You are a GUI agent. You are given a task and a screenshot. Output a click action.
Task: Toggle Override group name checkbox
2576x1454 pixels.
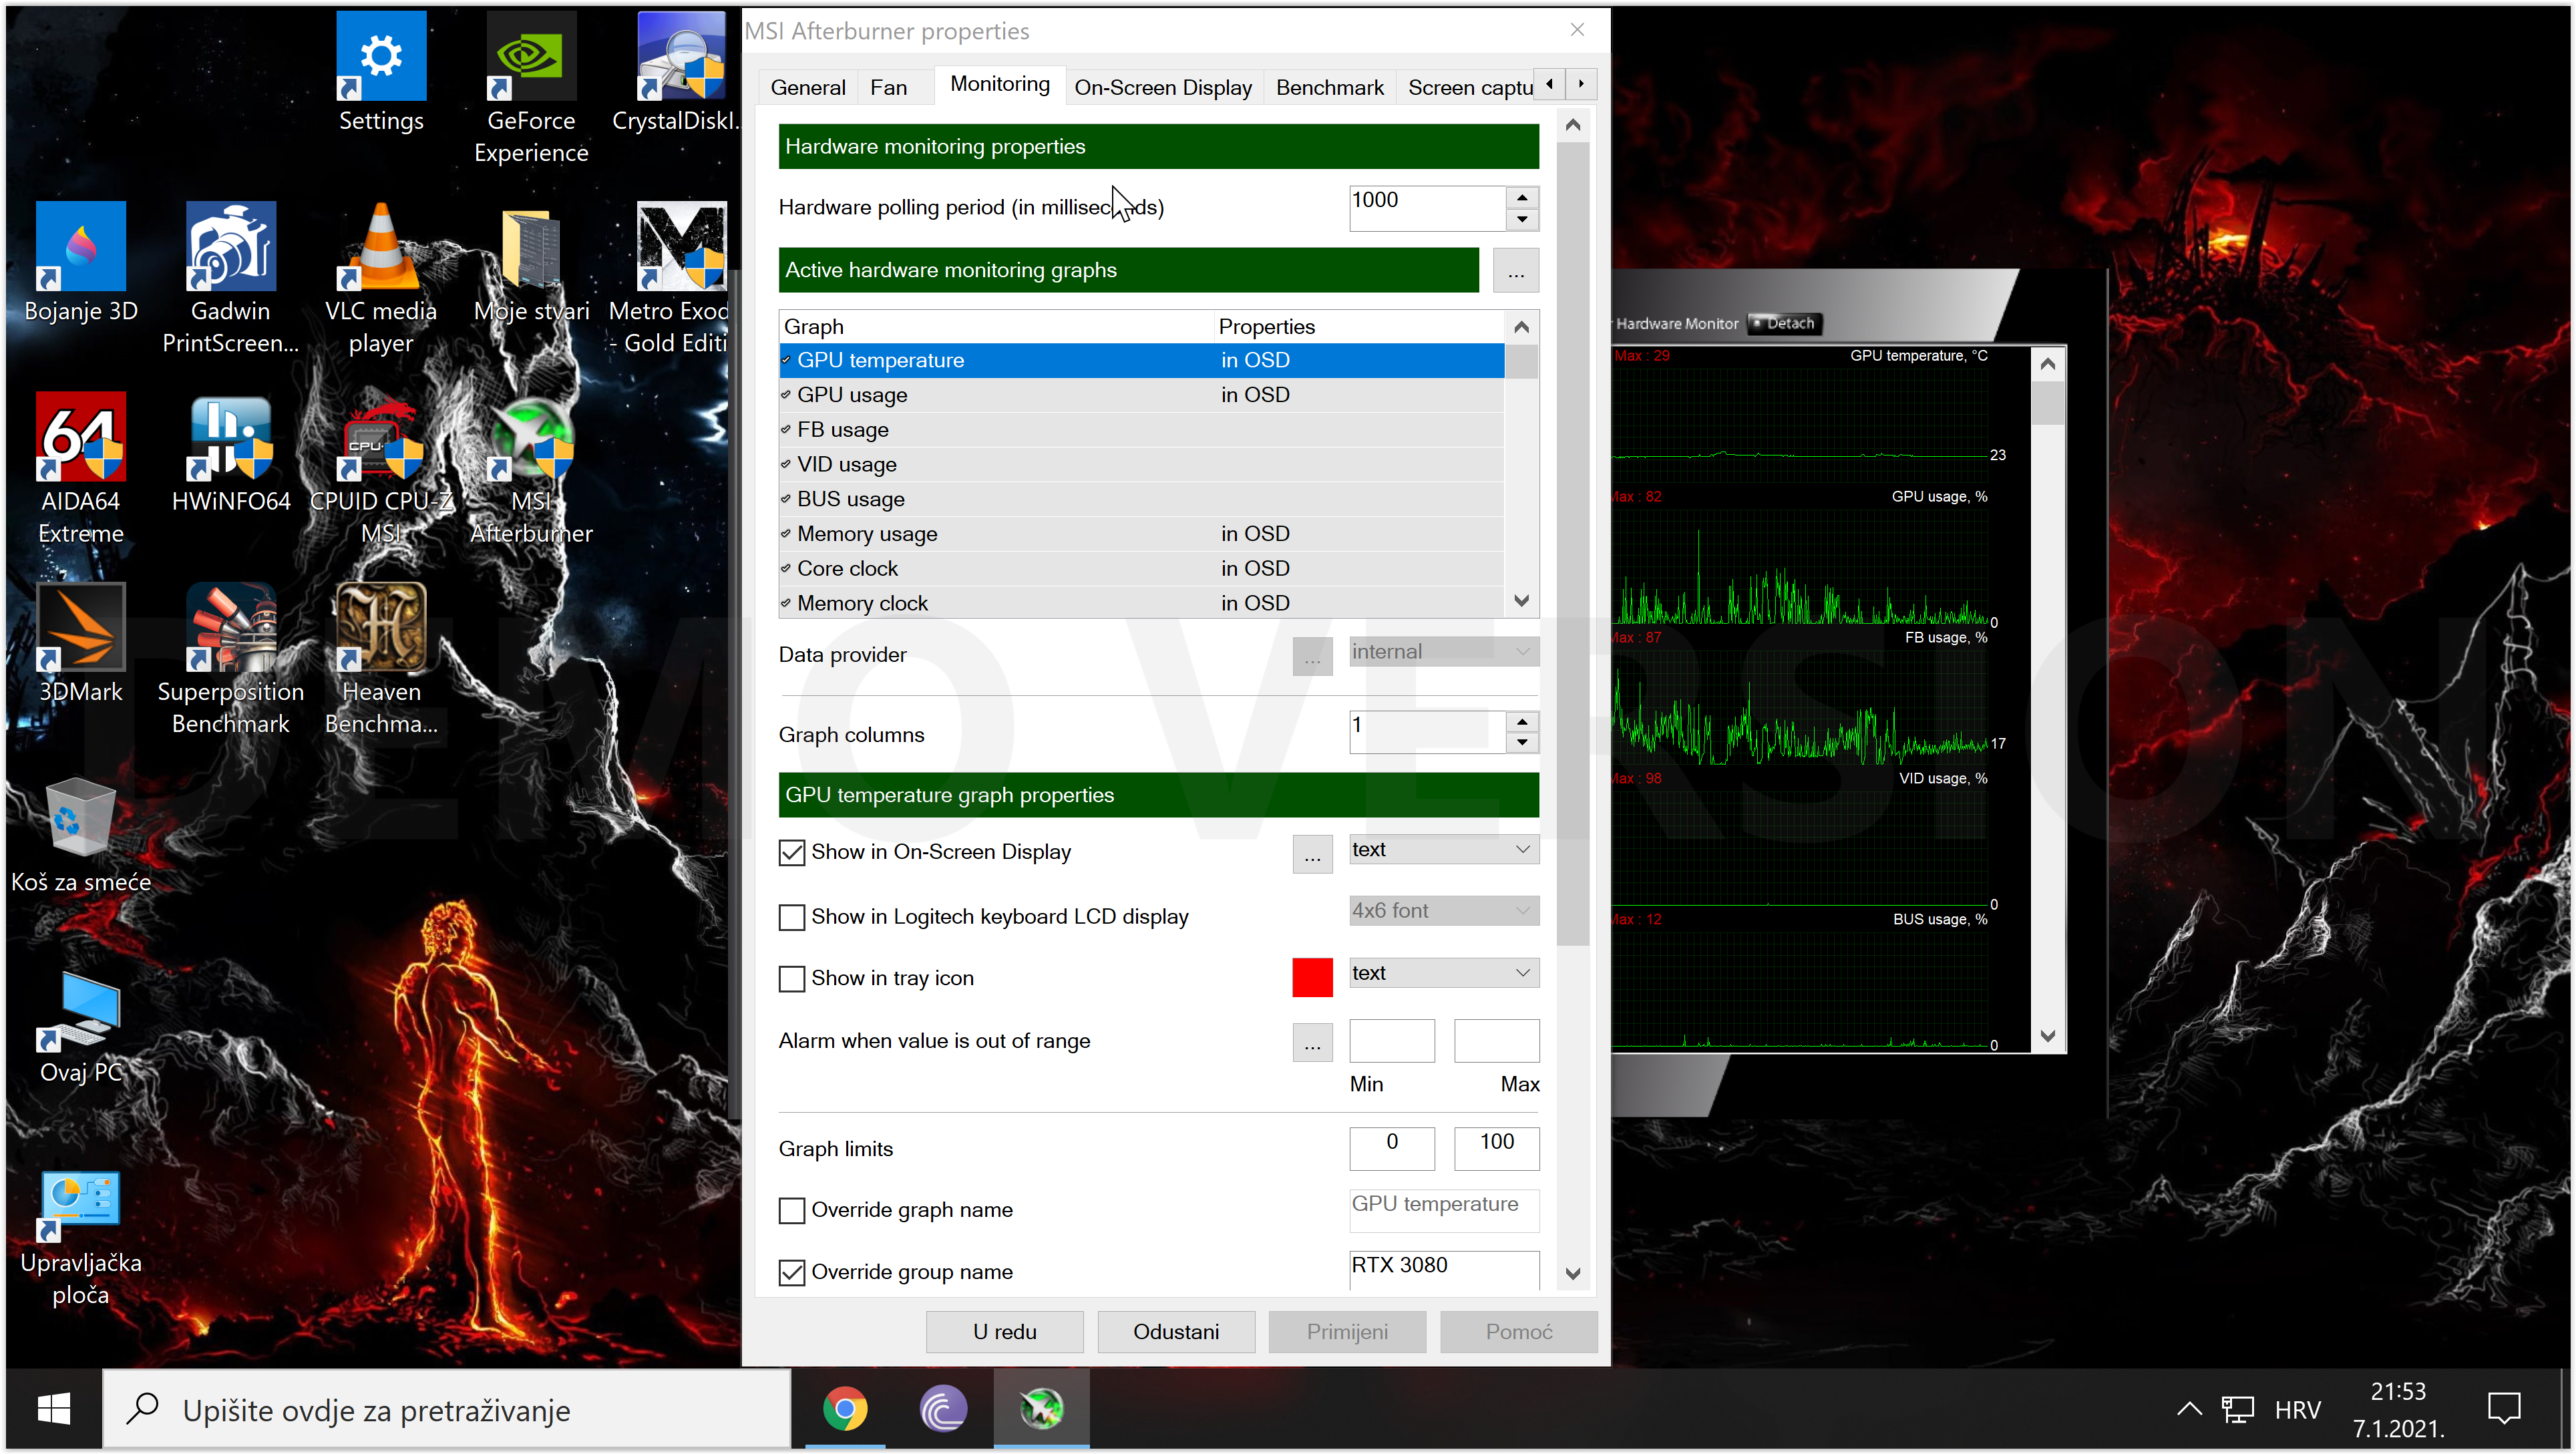tap(791, 1272)
